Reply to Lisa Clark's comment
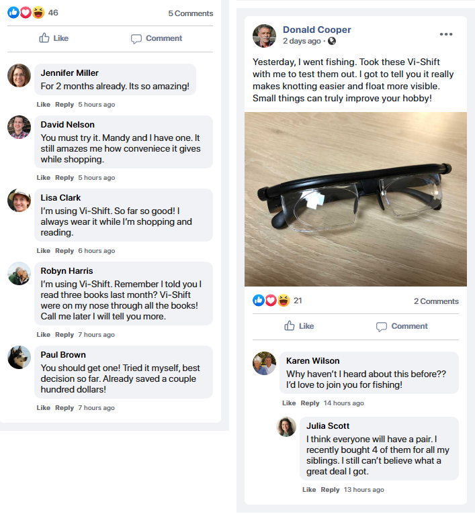The width and height of the screenshot is (475, 514). click(64, 251)
